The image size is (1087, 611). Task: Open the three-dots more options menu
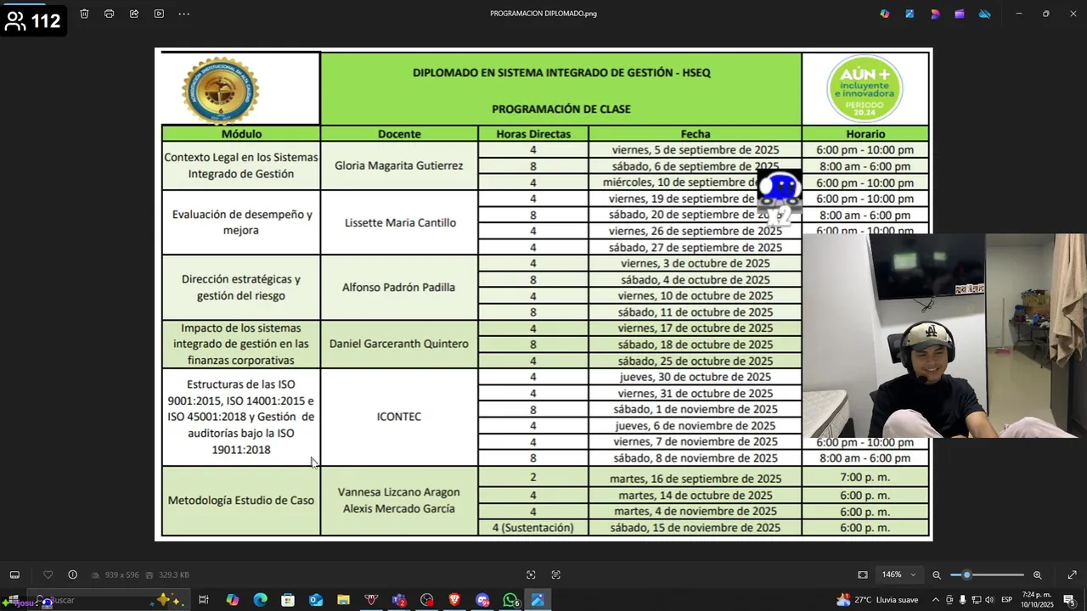[x=184, y=14]
